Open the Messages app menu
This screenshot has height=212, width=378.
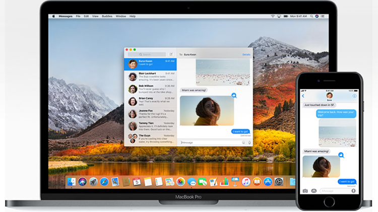(66, 17)
